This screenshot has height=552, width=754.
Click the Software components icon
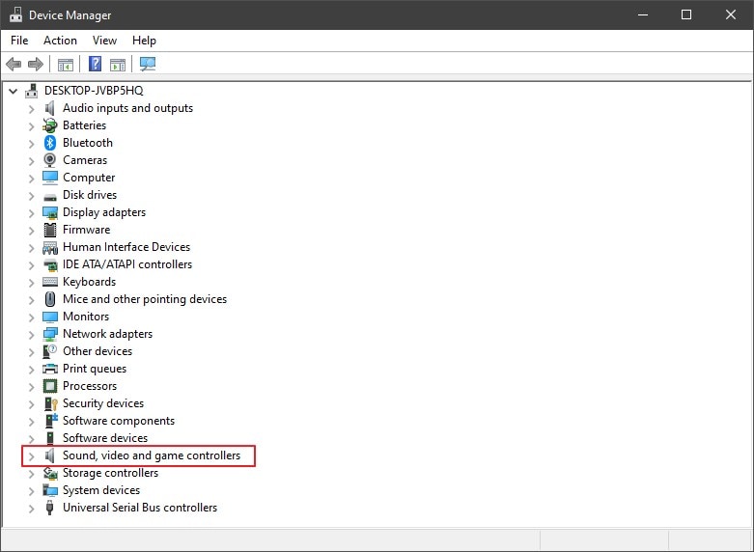pyautogui.click(x=51, y=421)
